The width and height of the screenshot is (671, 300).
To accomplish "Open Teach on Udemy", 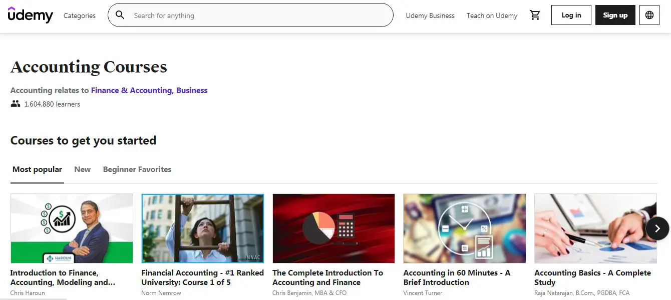I will (x=492, y=15).
